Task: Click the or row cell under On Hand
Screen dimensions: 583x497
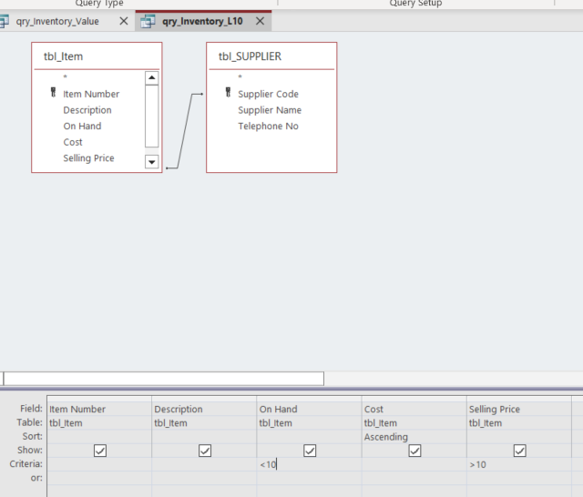Action: [x=309, y=478]
